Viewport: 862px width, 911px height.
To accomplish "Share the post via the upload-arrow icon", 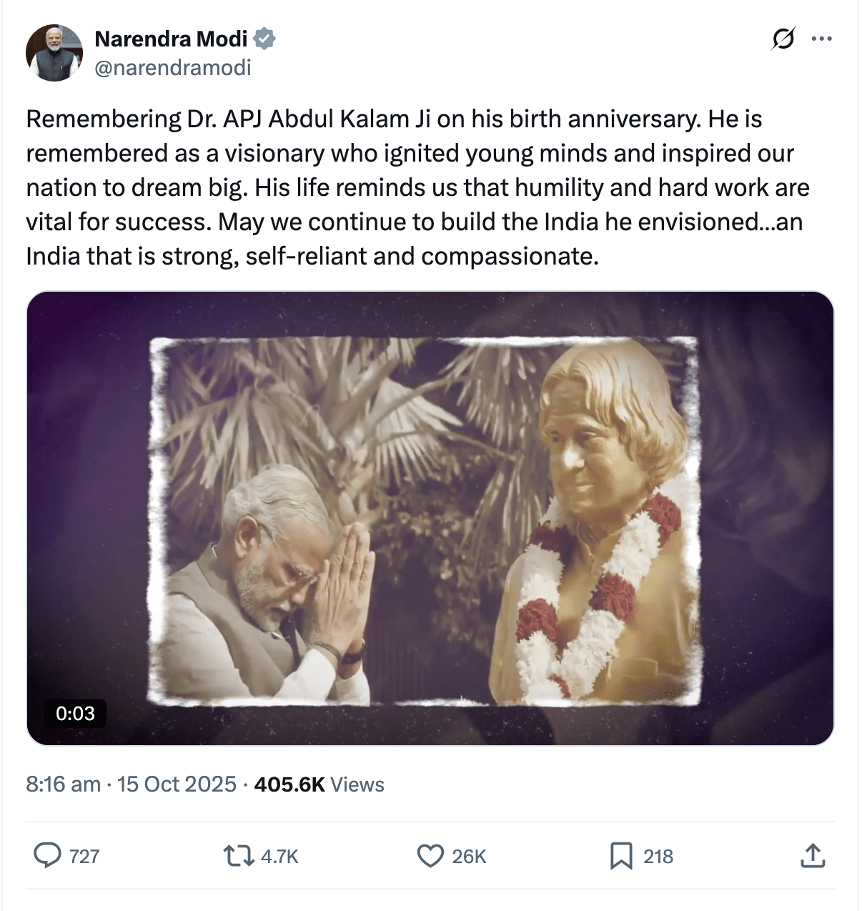I will click(812, 855).
